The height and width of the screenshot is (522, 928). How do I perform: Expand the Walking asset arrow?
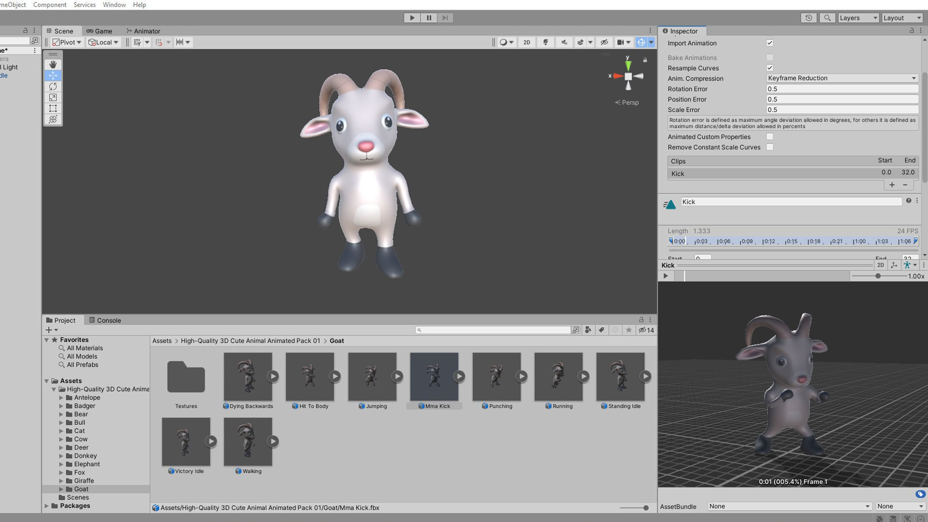(x=273, y=441)
